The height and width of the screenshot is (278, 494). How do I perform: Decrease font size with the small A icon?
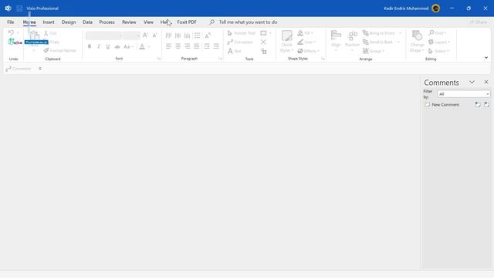[x=154, y=36]
